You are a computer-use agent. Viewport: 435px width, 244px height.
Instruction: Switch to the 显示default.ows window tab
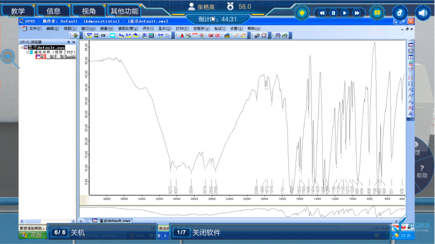(112, 221)
